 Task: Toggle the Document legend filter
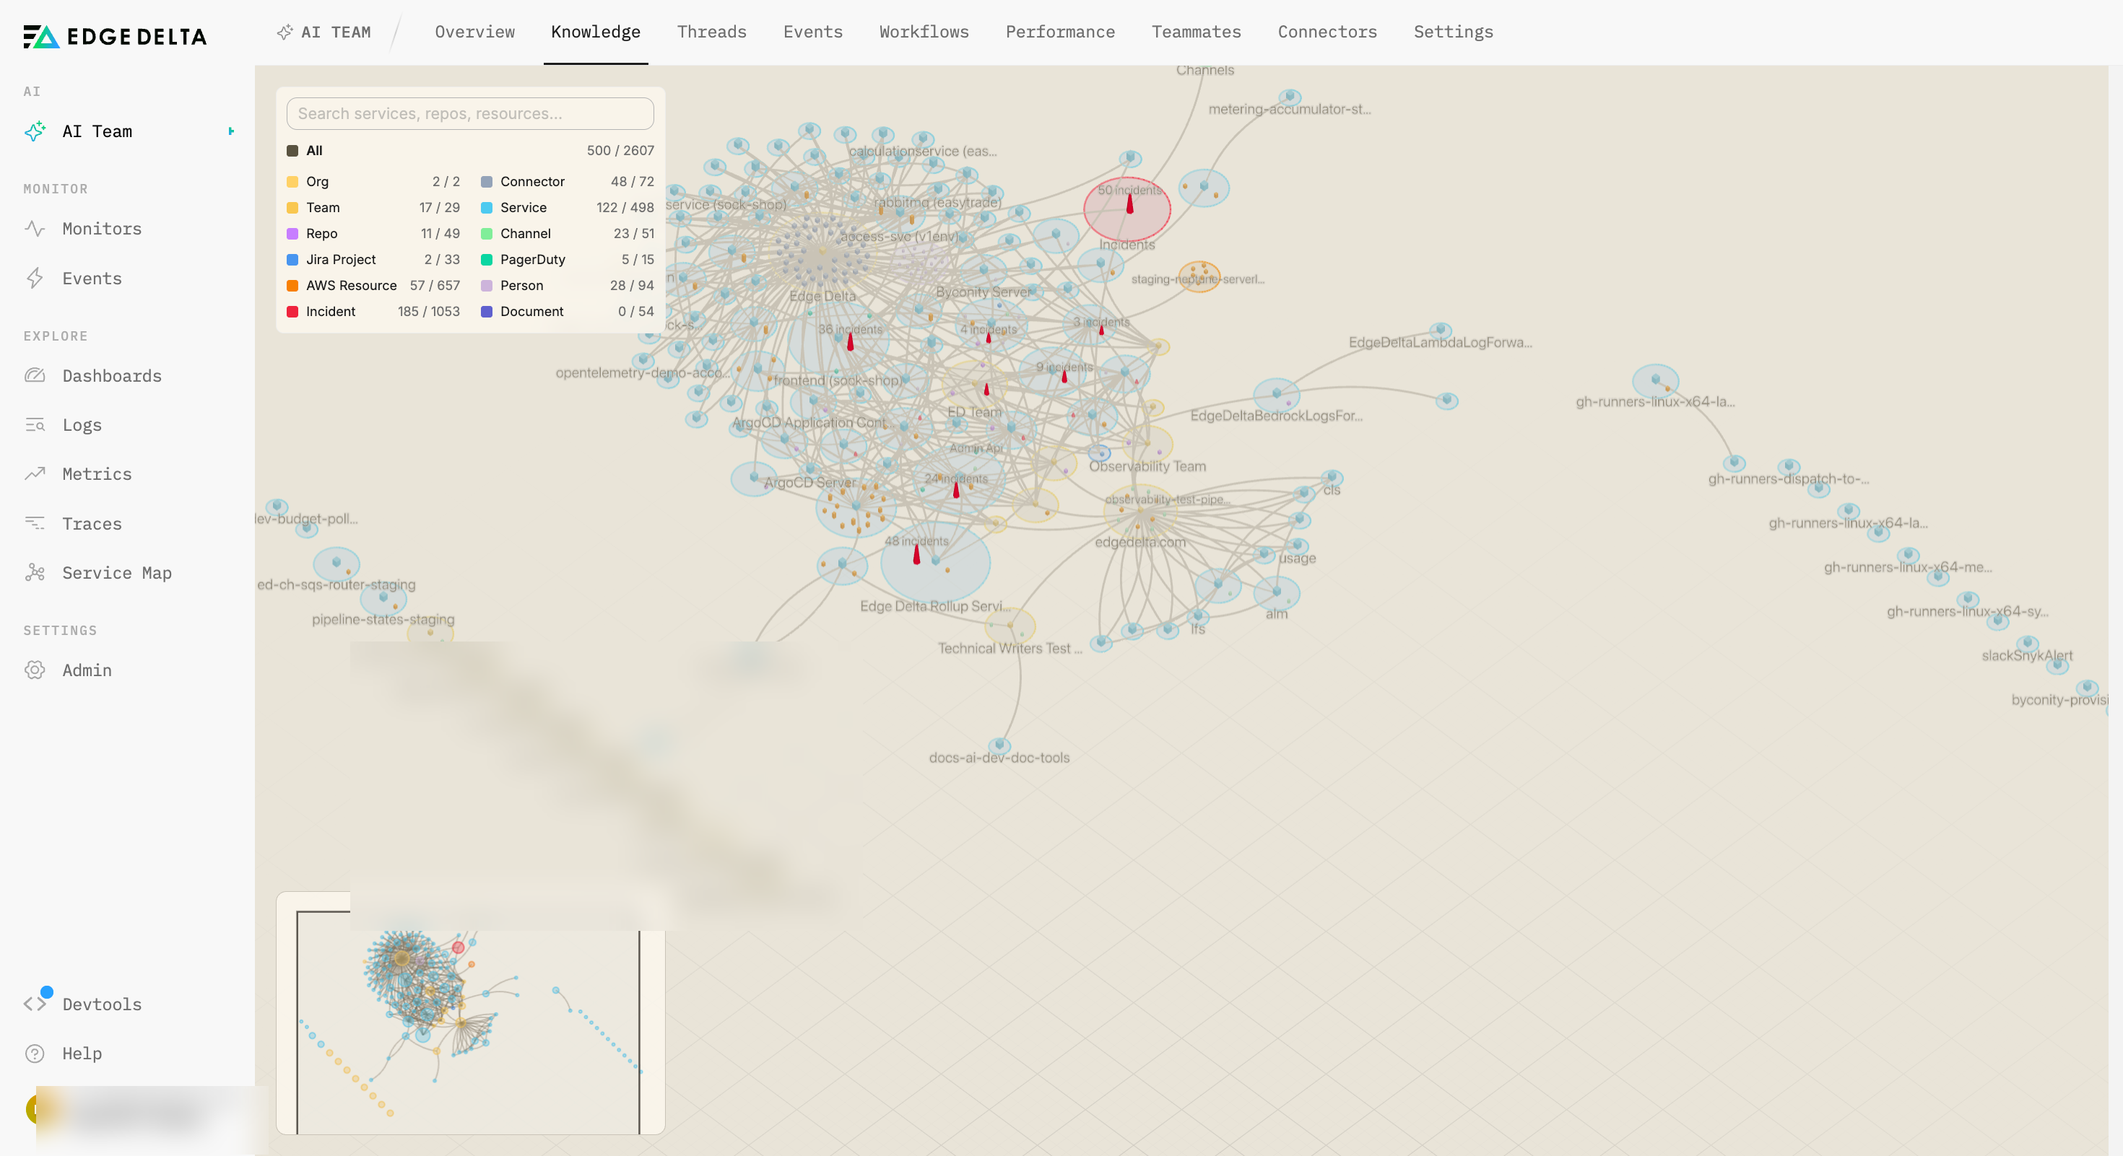(567, 311)
